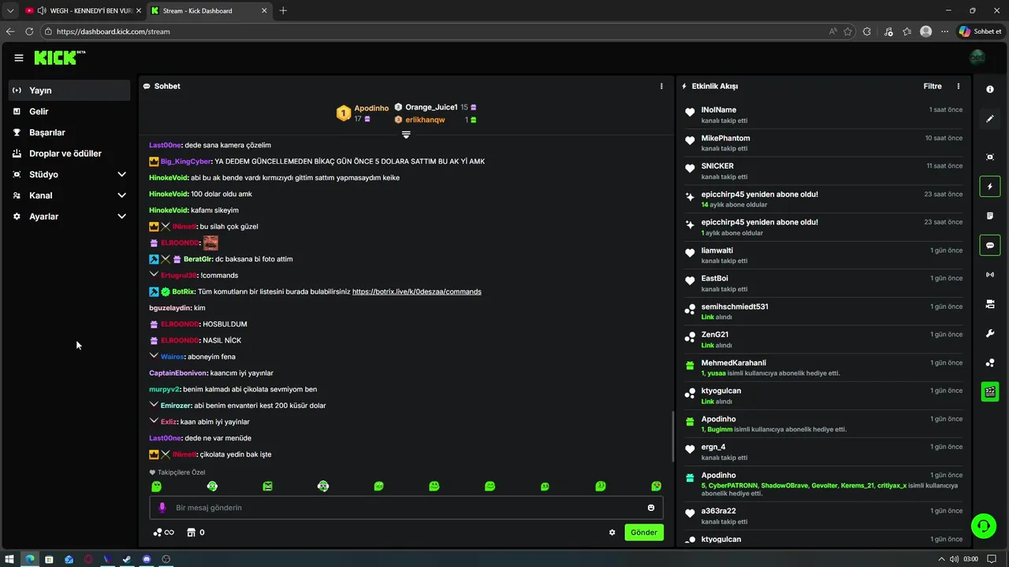Screen dimensions: 1009x567
Task: Open a new browser tab
Action: [x=283, y=11]
